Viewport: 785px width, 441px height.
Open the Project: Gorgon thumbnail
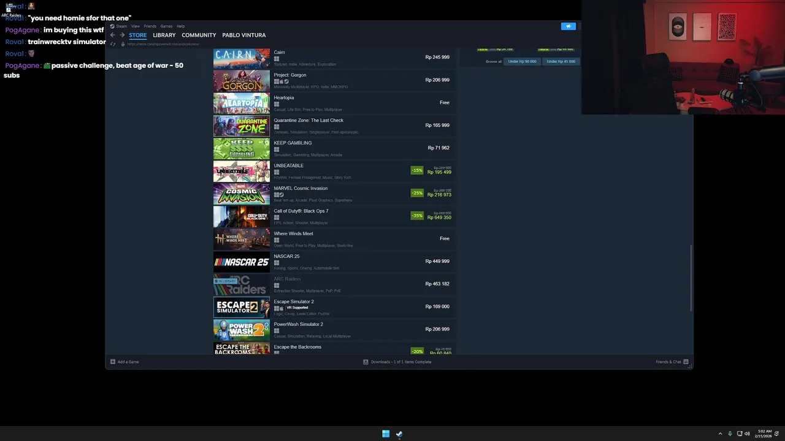pyautogui.click(x=242, y=81)
